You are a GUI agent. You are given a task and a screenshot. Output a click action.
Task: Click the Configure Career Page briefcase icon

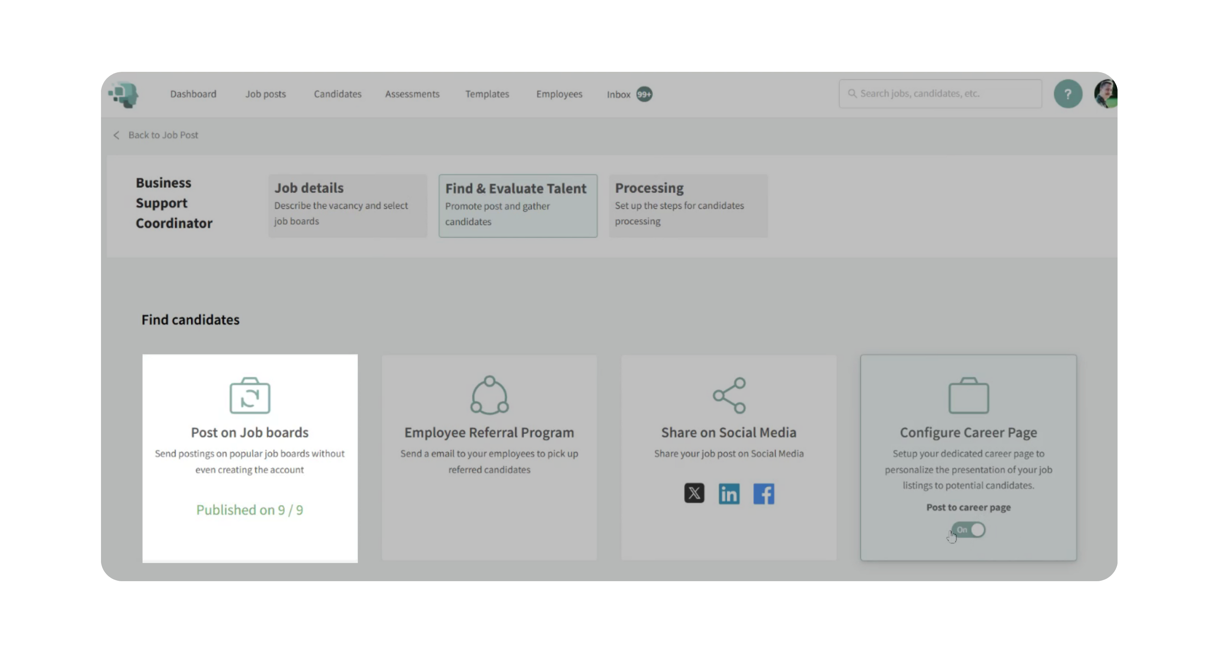pyautogui.click(x=968, y=395)
